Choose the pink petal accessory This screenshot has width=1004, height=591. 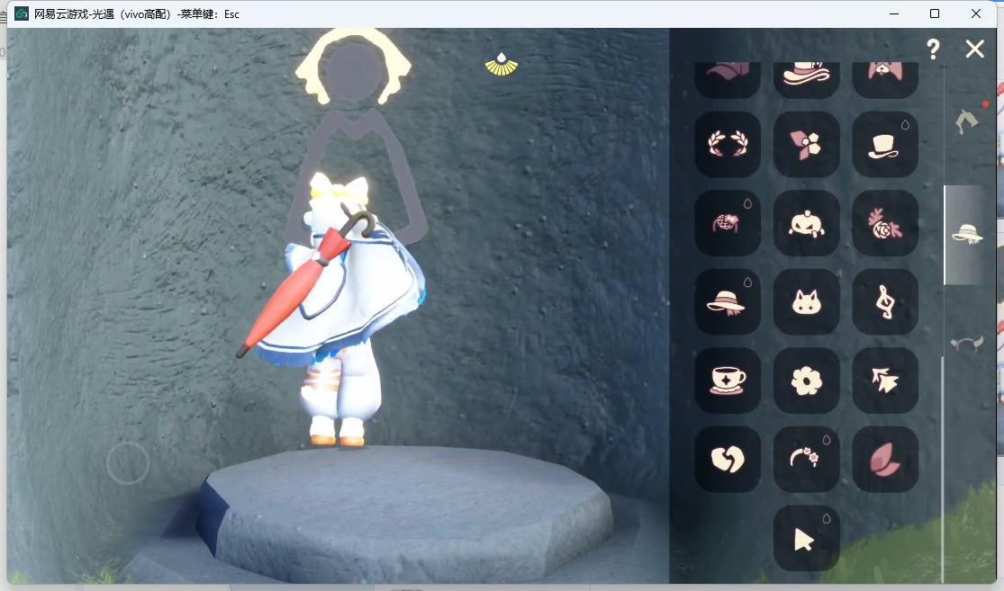tap(885, 459)
